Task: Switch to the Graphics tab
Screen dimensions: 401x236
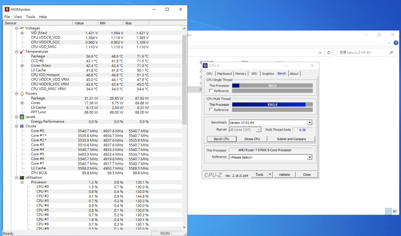Action: (268, 74)
